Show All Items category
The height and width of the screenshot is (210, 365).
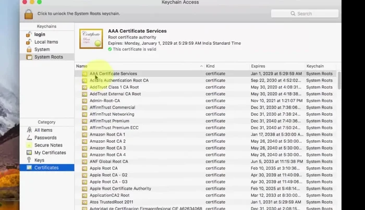(43, 130)
